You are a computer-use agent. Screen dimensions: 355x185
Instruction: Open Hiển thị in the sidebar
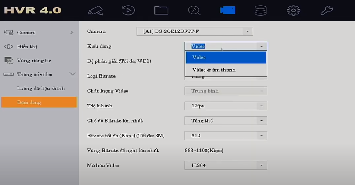pyautogui.click(x=27, y=47)
